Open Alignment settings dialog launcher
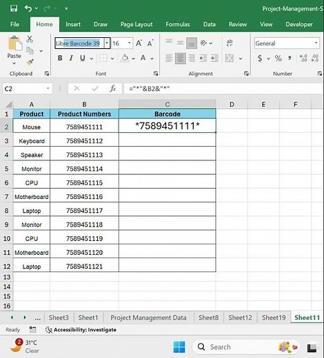The height and width of the screenshot is (358, 324). (246, 74)
